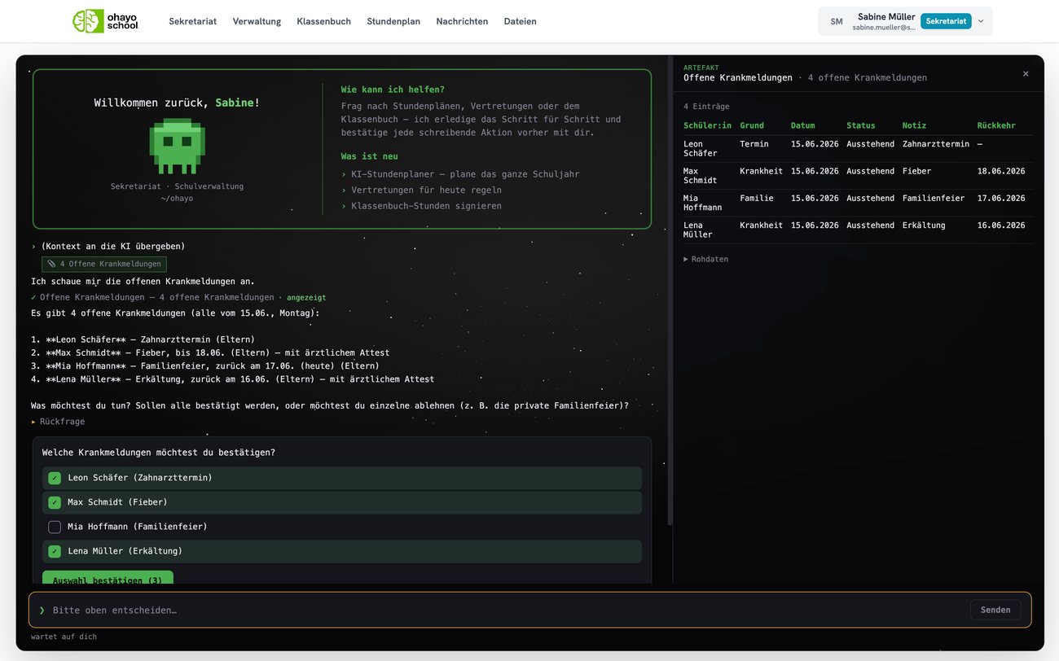Click the Familienfeier note cell
1059x661 pixels.
(934, 198)
